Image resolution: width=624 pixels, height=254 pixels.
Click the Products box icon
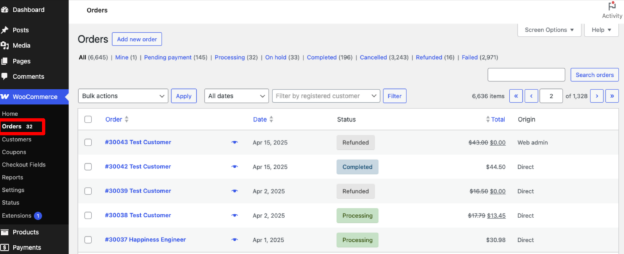5,232
